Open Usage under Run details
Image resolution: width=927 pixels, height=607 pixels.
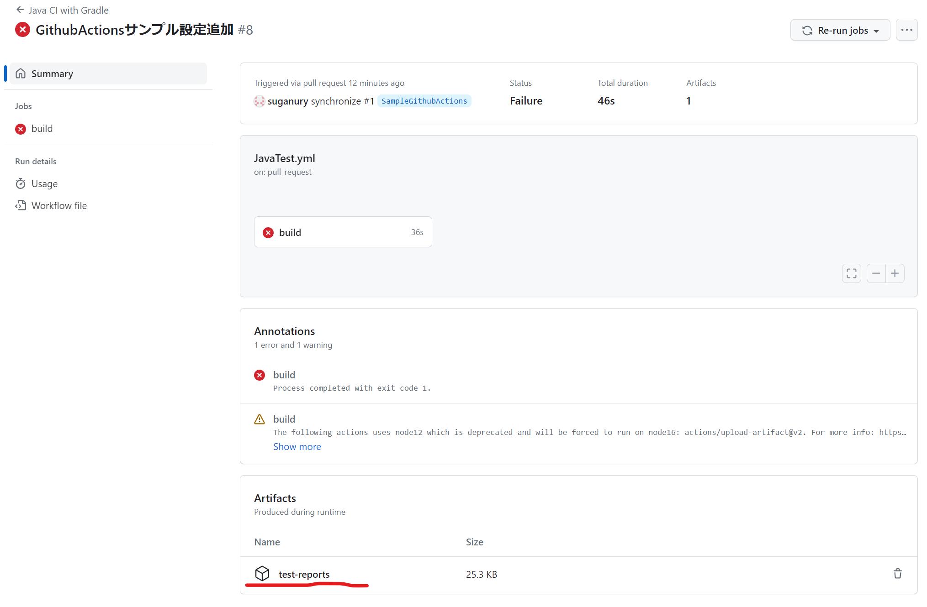pos(44,183)
